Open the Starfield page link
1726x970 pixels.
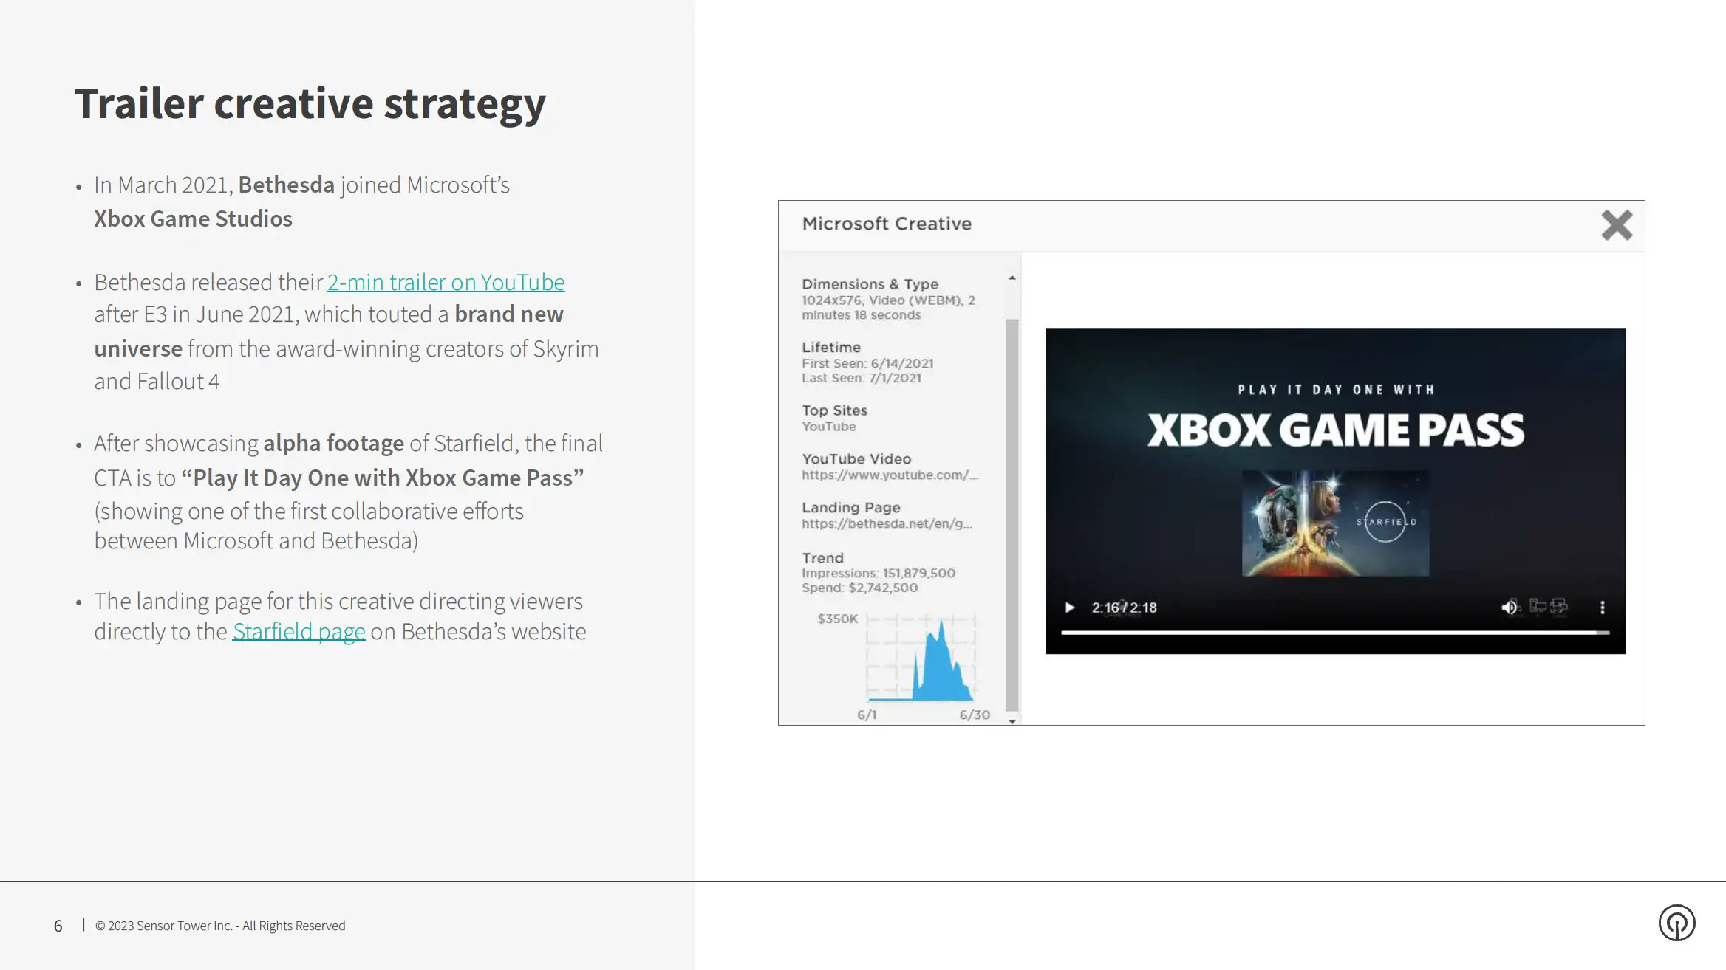[x=299, y=631]
